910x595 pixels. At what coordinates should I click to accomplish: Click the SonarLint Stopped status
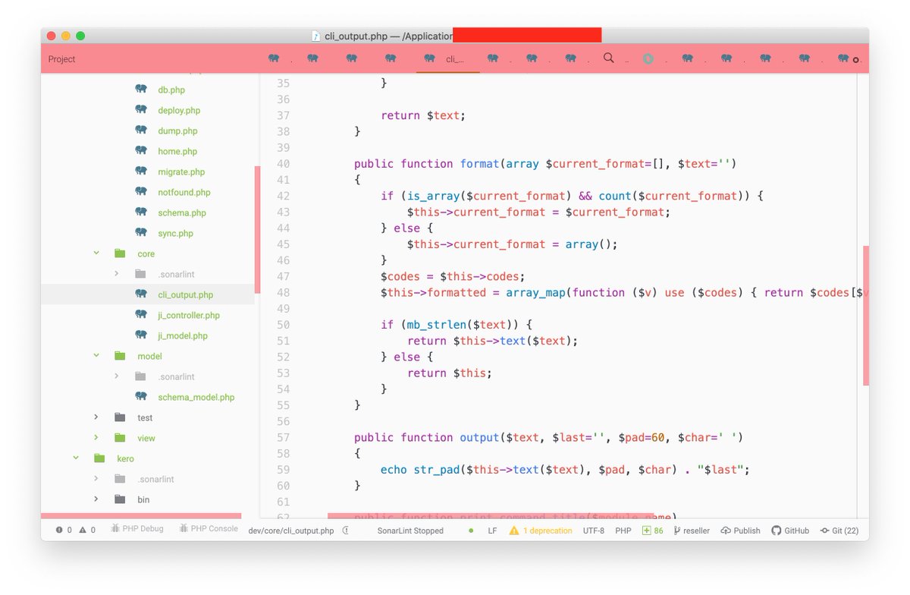tap(410, 530)
